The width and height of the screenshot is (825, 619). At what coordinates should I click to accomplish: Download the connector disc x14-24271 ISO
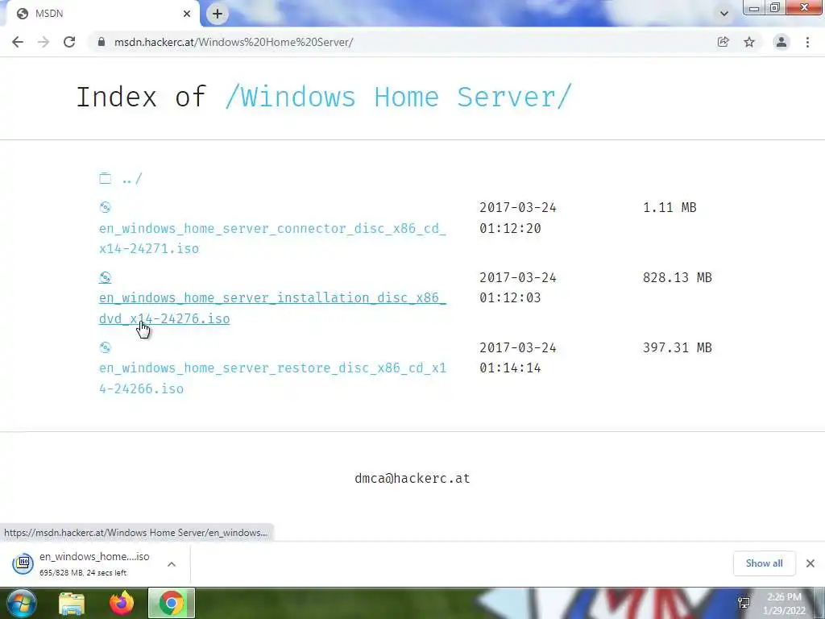point(272,239)
